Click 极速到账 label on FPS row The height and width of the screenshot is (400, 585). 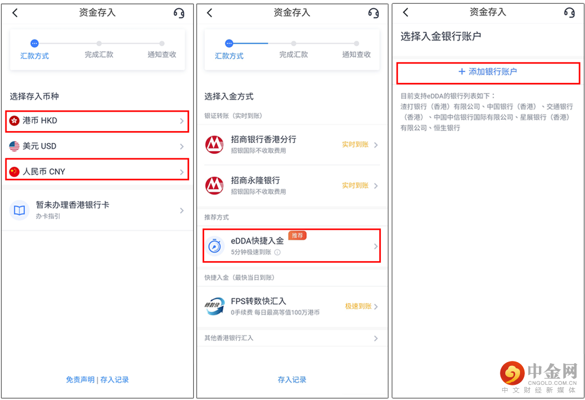(x=358, y=306)
